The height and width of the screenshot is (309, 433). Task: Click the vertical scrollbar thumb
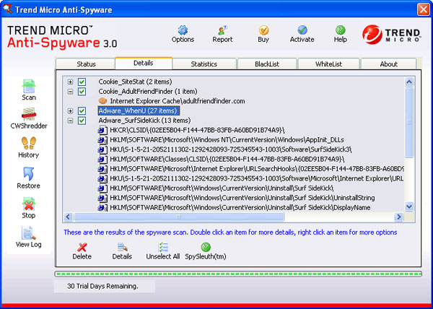pos(409,123)
